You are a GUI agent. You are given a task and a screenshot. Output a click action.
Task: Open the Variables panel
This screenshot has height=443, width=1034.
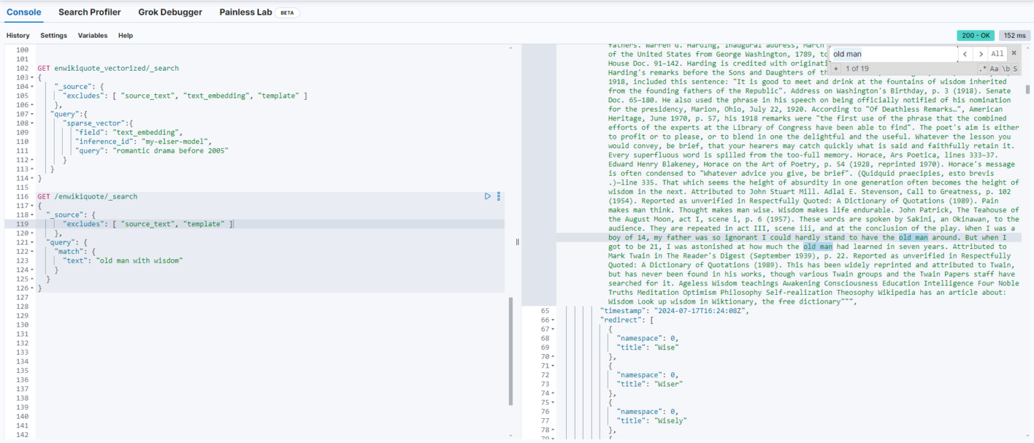93,35
